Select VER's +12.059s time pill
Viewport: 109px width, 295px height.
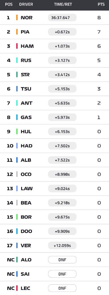click(x=62, y=245)
